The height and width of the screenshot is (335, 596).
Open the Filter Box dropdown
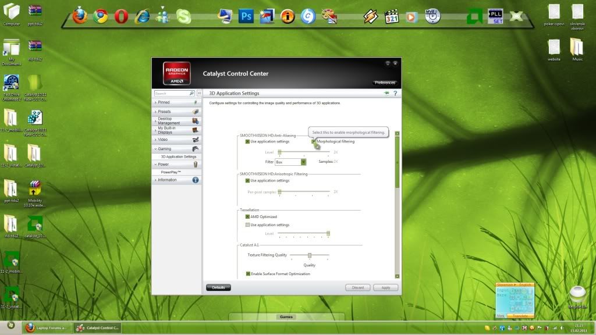pos(290,162)
